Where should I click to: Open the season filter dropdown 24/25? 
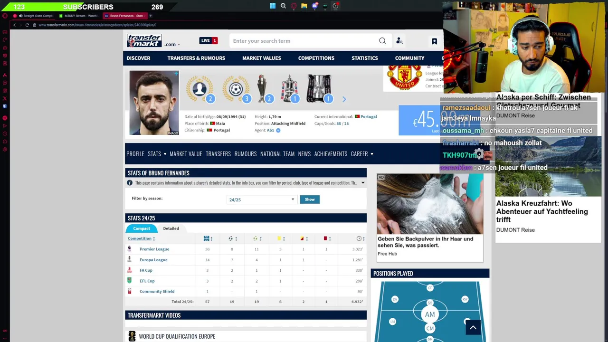coord(261,199)
